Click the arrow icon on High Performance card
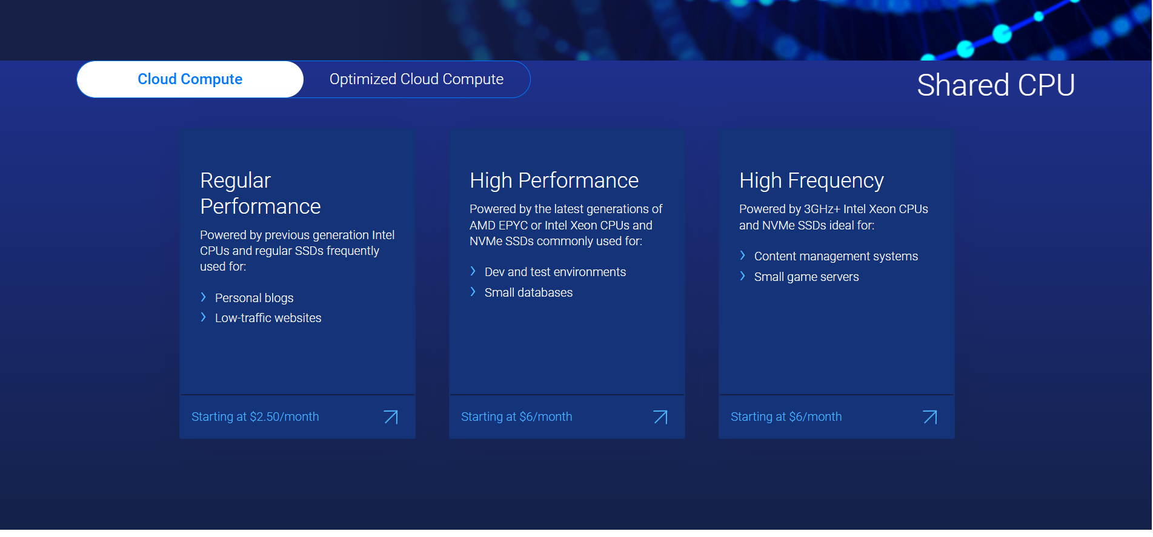Image resolution: width=1153 pixels, height=537 pixels. [x=660, y=417]
